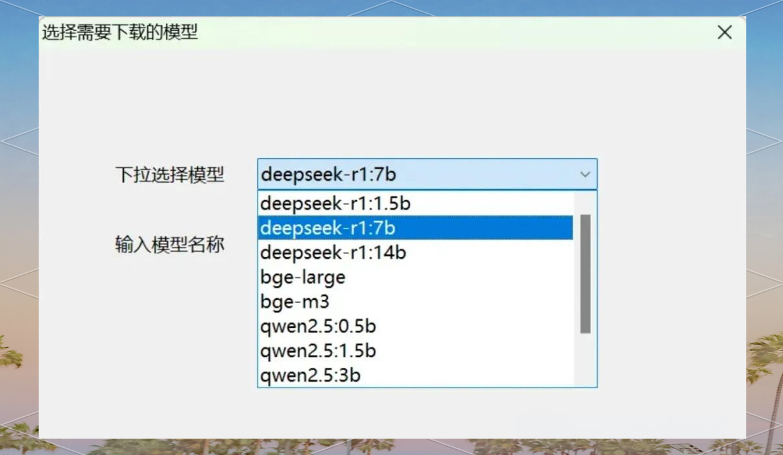This screenshot has width=783, height=455.
Task: Click the dropdown list scrollbar thumb
Action: (585, 274)
